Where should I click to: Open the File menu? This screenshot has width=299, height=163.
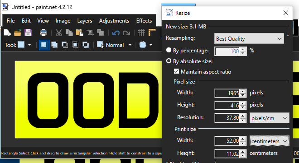[10, 20]
